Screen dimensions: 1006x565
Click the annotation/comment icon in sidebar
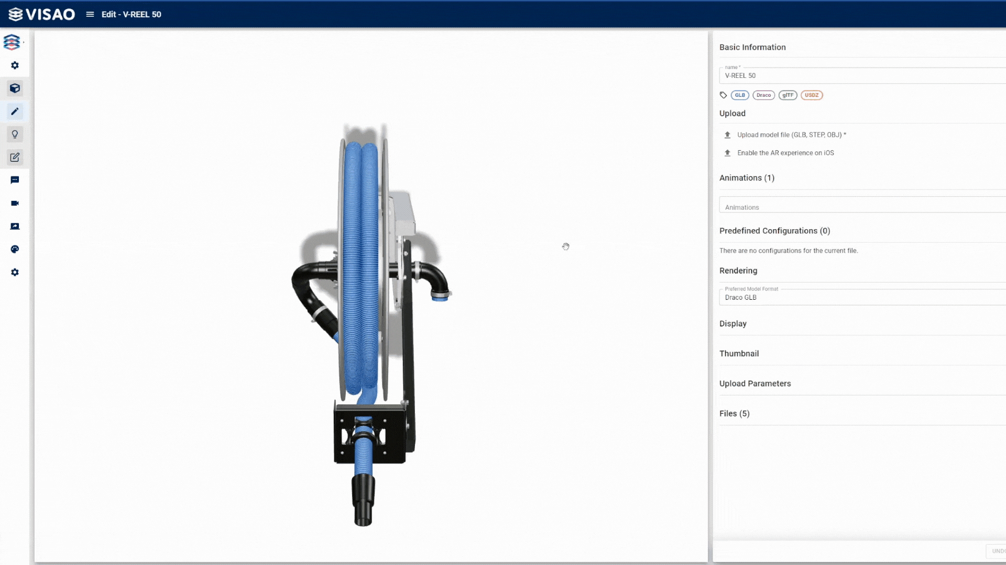coord(15,180)
